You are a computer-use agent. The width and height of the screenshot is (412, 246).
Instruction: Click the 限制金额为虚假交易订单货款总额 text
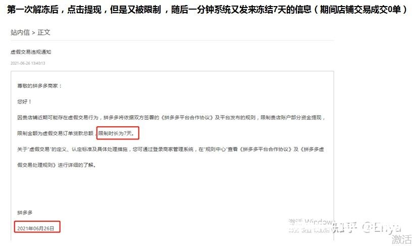click(x=55, y=133)
